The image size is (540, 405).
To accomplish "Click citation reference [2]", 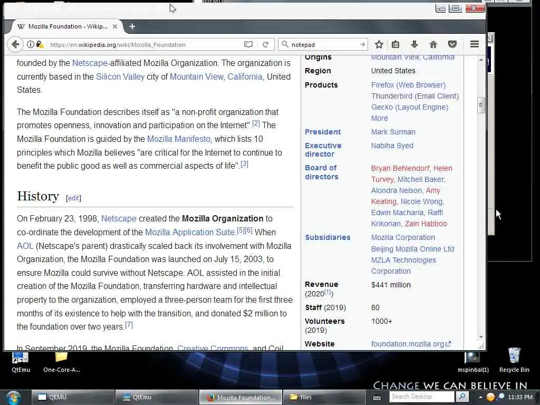I will coord(256,123).
